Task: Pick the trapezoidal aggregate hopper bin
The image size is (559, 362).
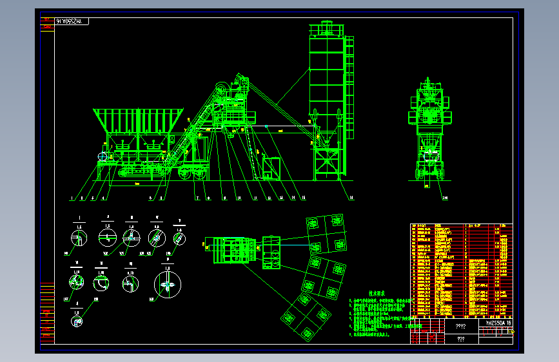Action: pos(139,120)
